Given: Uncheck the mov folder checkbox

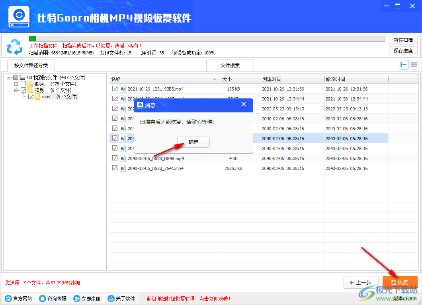Looking at the screenshot, I should (x=31, y=97).
